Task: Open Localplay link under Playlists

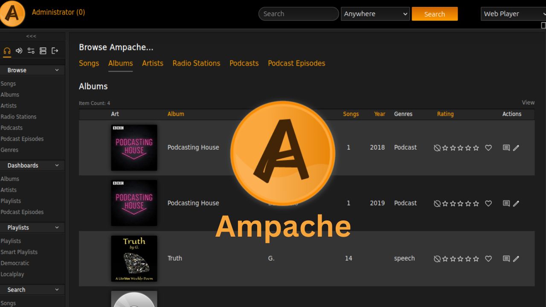Action: tap(12, 274)
